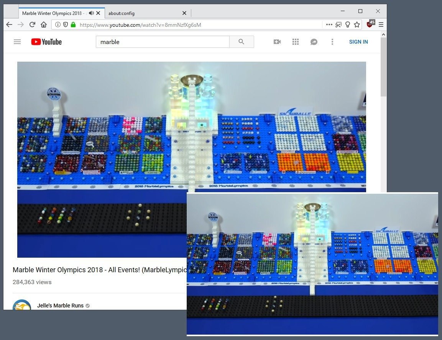Image resolution: width=442 pixels, height=340 pixels.
Task: Close the Marble Winter Olympics tab
Action: coord(98,13)
